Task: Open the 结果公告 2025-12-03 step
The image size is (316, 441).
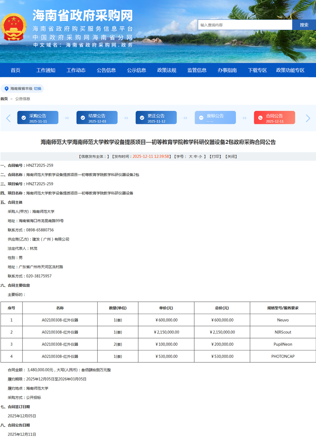Action: tap(97, 118)
